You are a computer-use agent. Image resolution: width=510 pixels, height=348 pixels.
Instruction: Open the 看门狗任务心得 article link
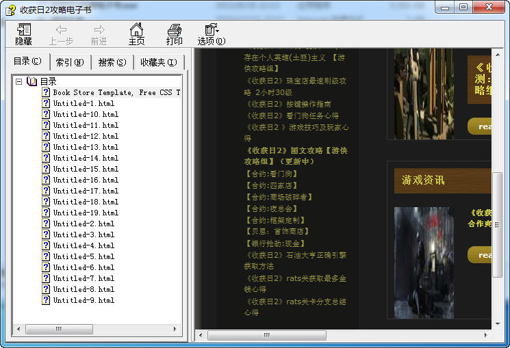tap(292, 116)
